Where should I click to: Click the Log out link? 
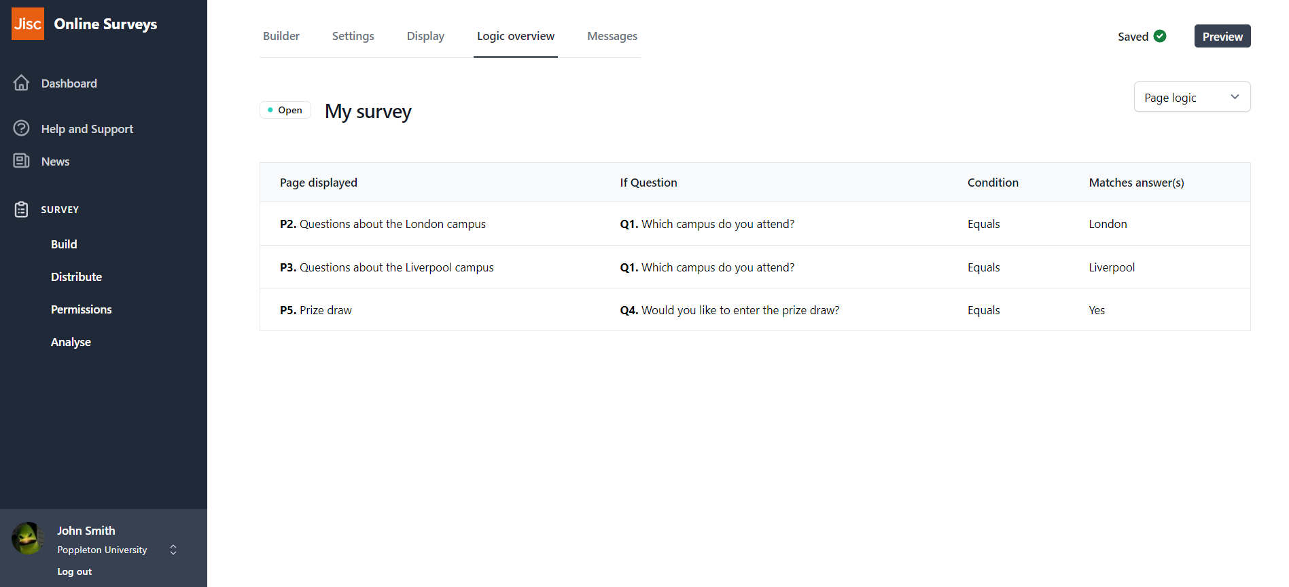pyautogui.click(x=74, y=571)
